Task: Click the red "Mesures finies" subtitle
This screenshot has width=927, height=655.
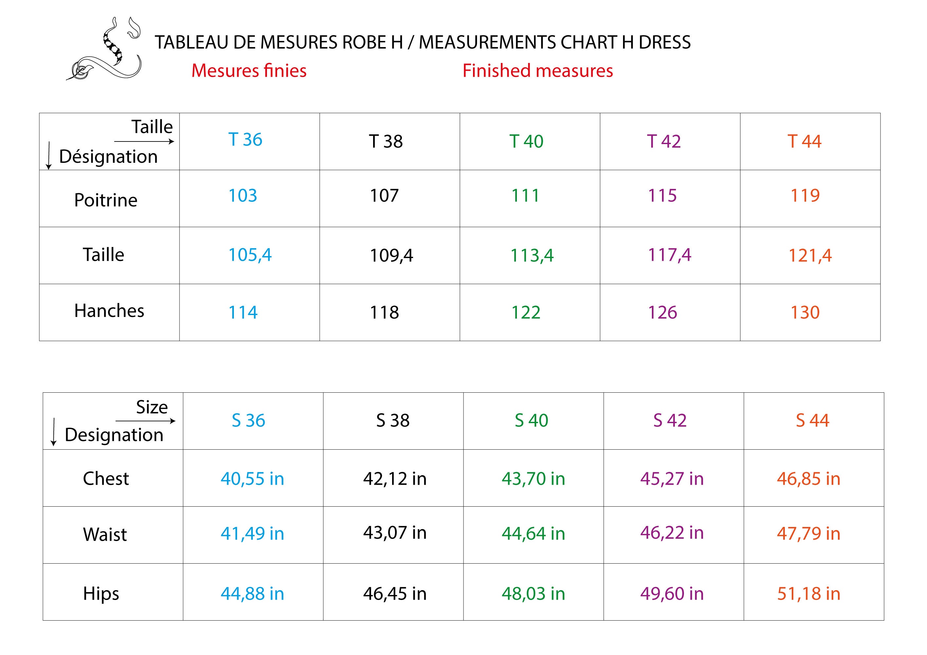Action: point(249,71)
